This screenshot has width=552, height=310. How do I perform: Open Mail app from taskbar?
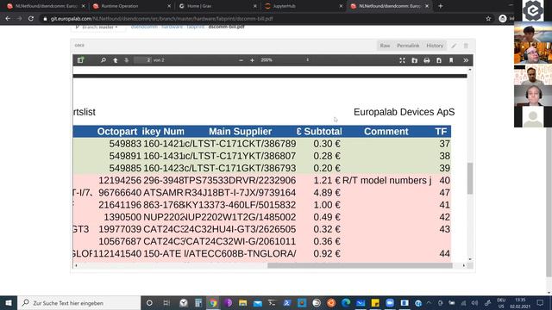258,303
